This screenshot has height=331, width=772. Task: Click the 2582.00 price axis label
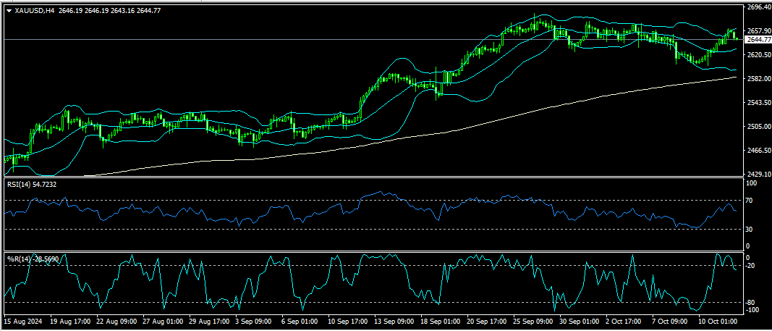756,79
